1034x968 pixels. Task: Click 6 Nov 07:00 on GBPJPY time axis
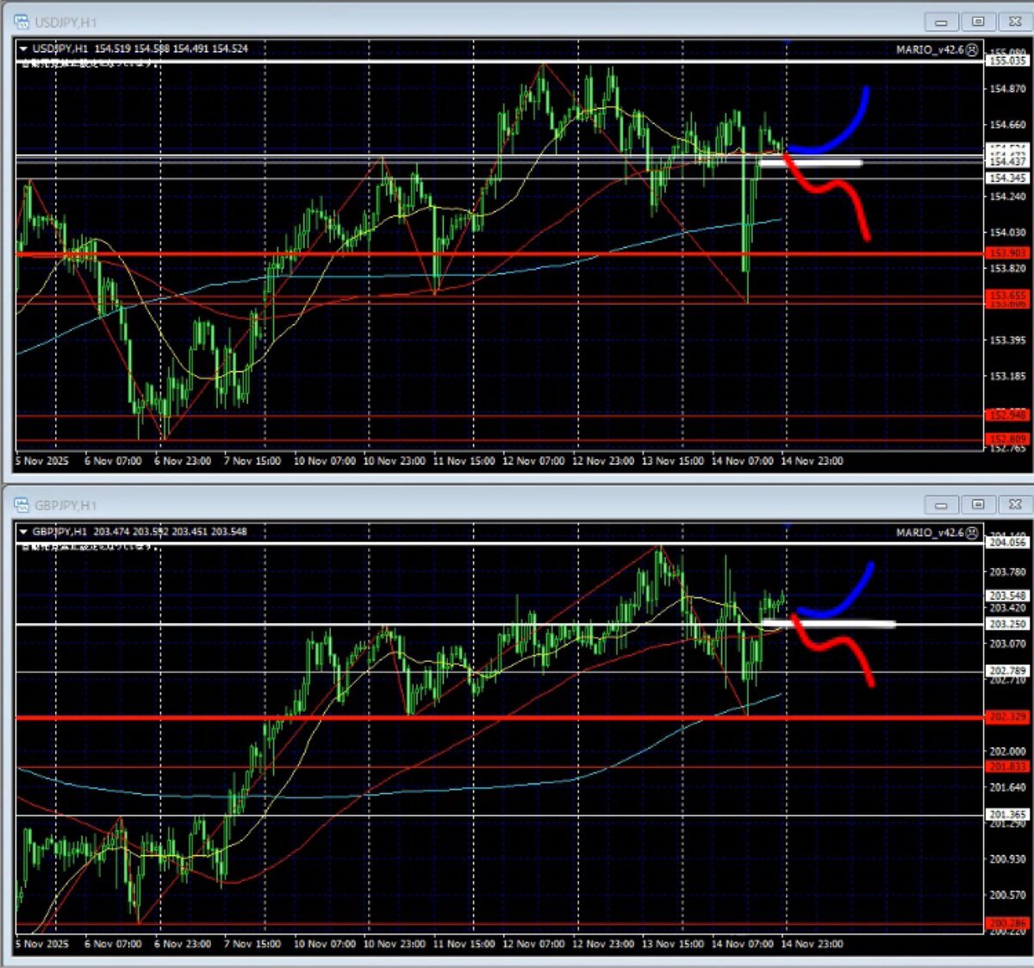[x=113, y=944]
